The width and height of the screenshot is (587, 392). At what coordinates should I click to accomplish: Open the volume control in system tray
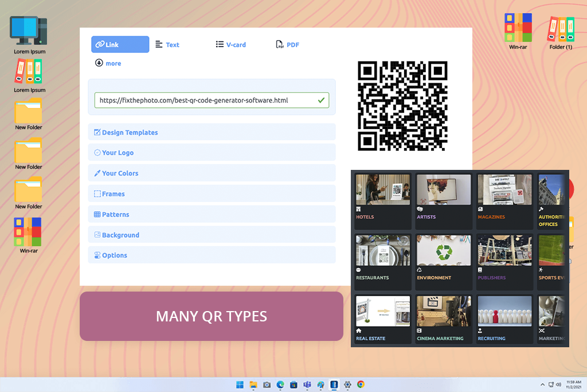[558, 385]
